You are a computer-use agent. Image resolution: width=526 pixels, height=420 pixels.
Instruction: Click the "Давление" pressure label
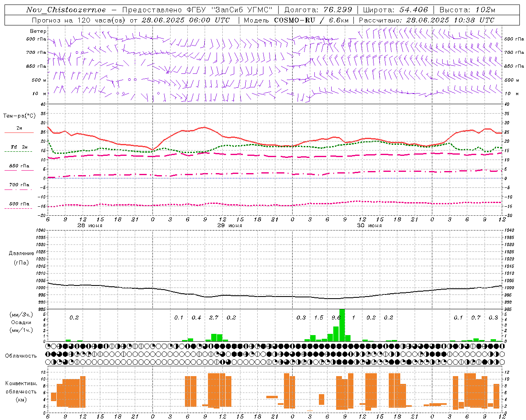click(21, 253)
